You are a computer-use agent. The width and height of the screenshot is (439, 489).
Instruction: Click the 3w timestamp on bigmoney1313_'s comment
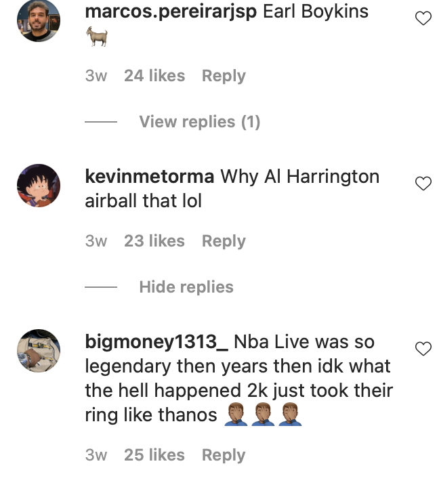pyautogui.click(x=96, y=455)
